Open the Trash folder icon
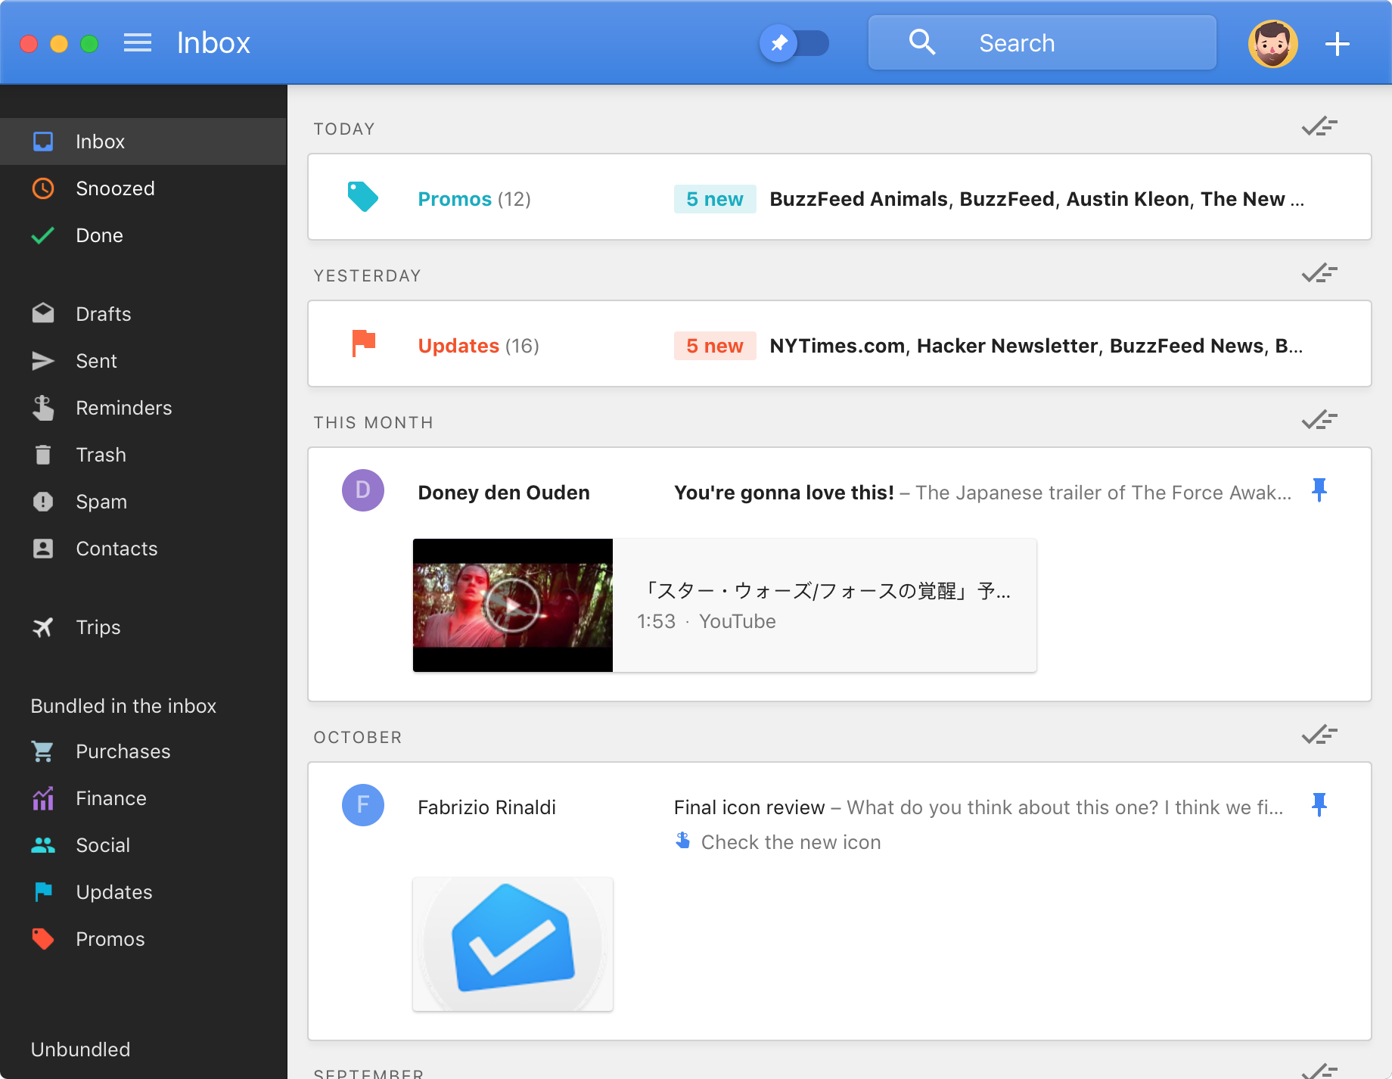The width and height of the screenshot is (1392, 1079). click(43, 455)
